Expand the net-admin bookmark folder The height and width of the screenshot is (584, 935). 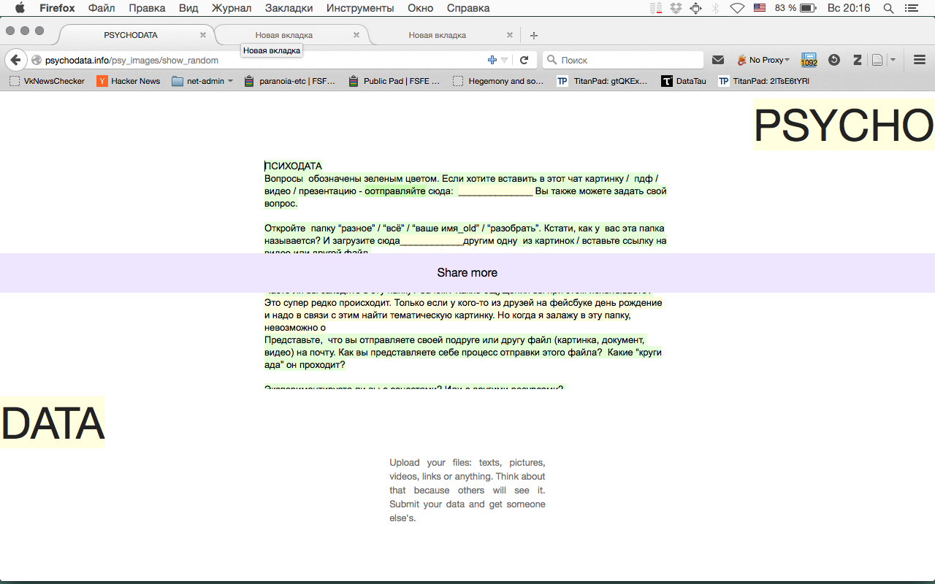pyautogui.click(x=202, y=81)
